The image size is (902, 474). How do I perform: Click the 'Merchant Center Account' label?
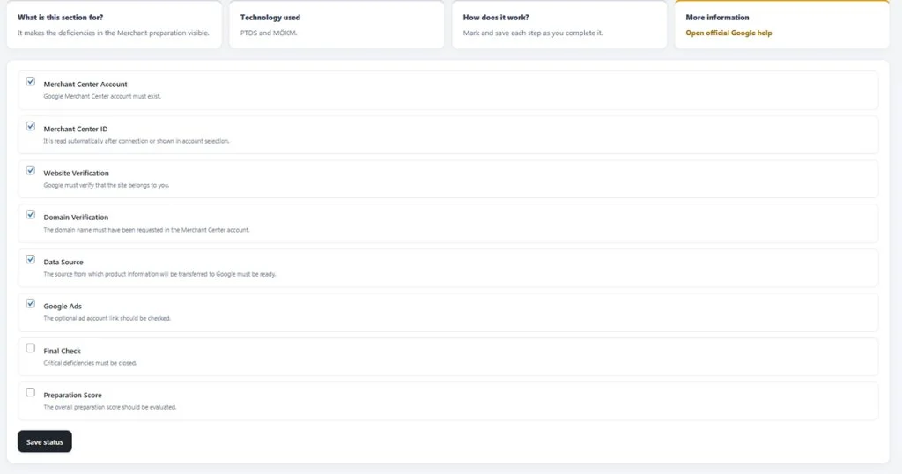click(x=85, y=84)
